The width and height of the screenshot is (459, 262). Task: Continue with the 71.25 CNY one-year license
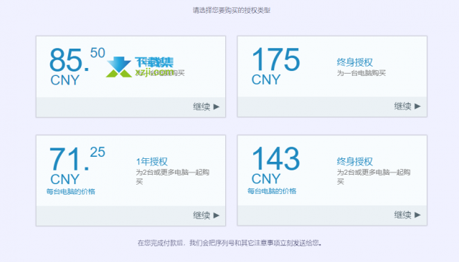(x=206, y=215)
